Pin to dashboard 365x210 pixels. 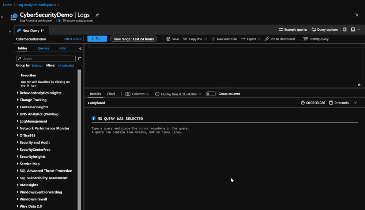280,39
